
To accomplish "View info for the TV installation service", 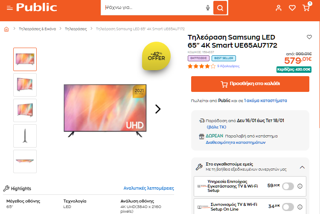I will (x=300, y=186).
